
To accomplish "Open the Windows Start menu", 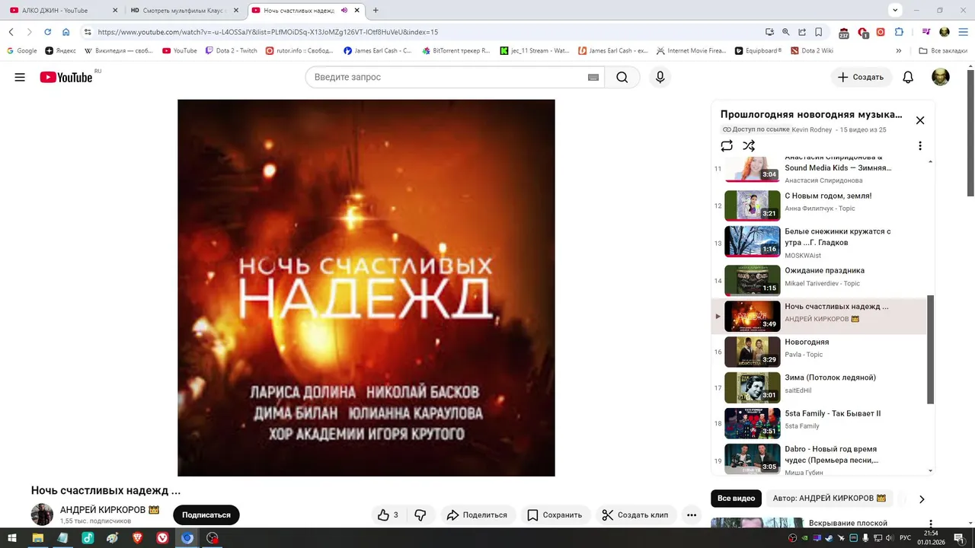I will pyautogui.click(x=13, y=538).
